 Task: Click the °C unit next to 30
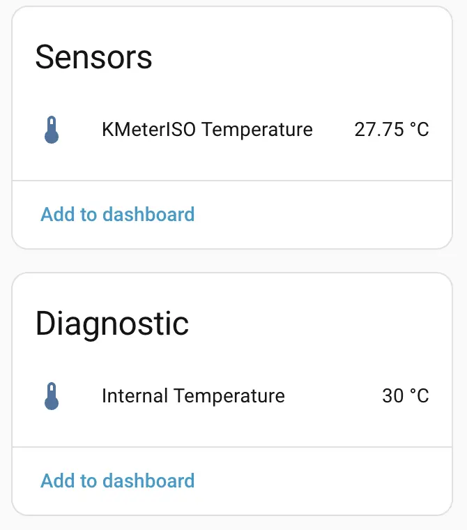coord(419,396)
